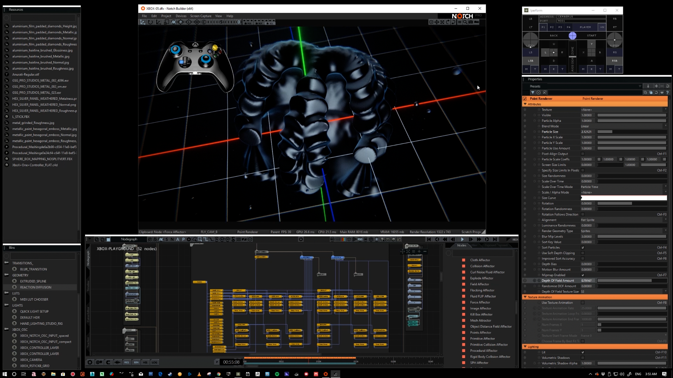Image resolution: width=673 pixels, height=378 pixels.
Task: Collapse the Texture Animation section
Action: [525, 297]
